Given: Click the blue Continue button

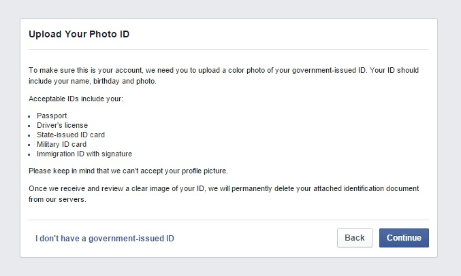Looking at the screenshot, I should pyautogui.click(x=404, y=238).
